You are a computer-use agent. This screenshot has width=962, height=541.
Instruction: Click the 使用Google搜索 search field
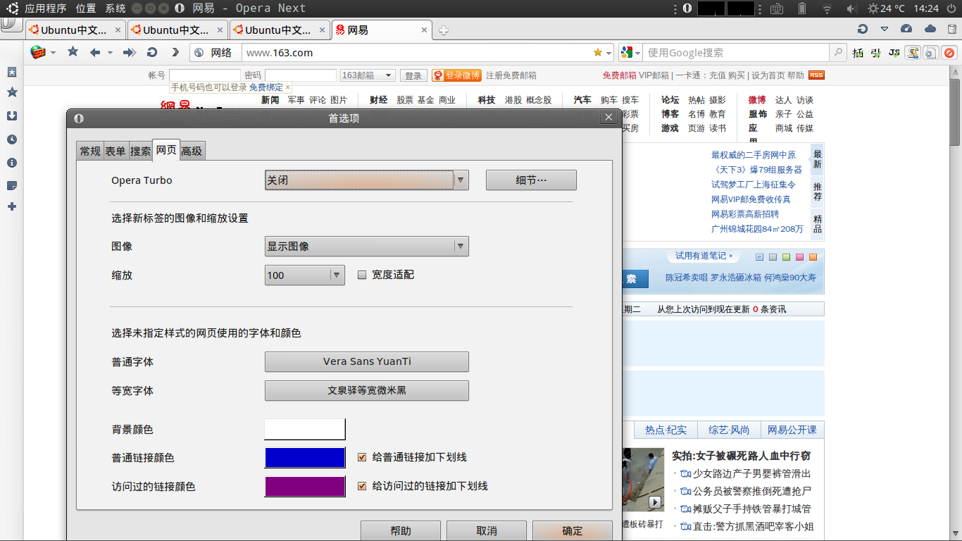(x=737, y=53)
